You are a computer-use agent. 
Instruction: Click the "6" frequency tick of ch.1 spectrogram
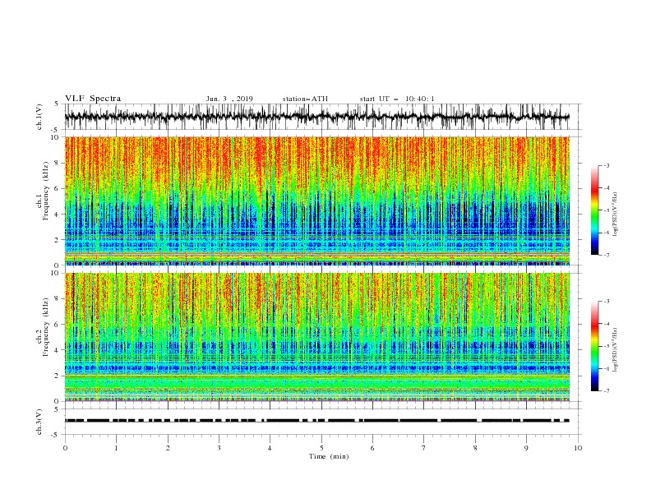[x=57, y=188]
